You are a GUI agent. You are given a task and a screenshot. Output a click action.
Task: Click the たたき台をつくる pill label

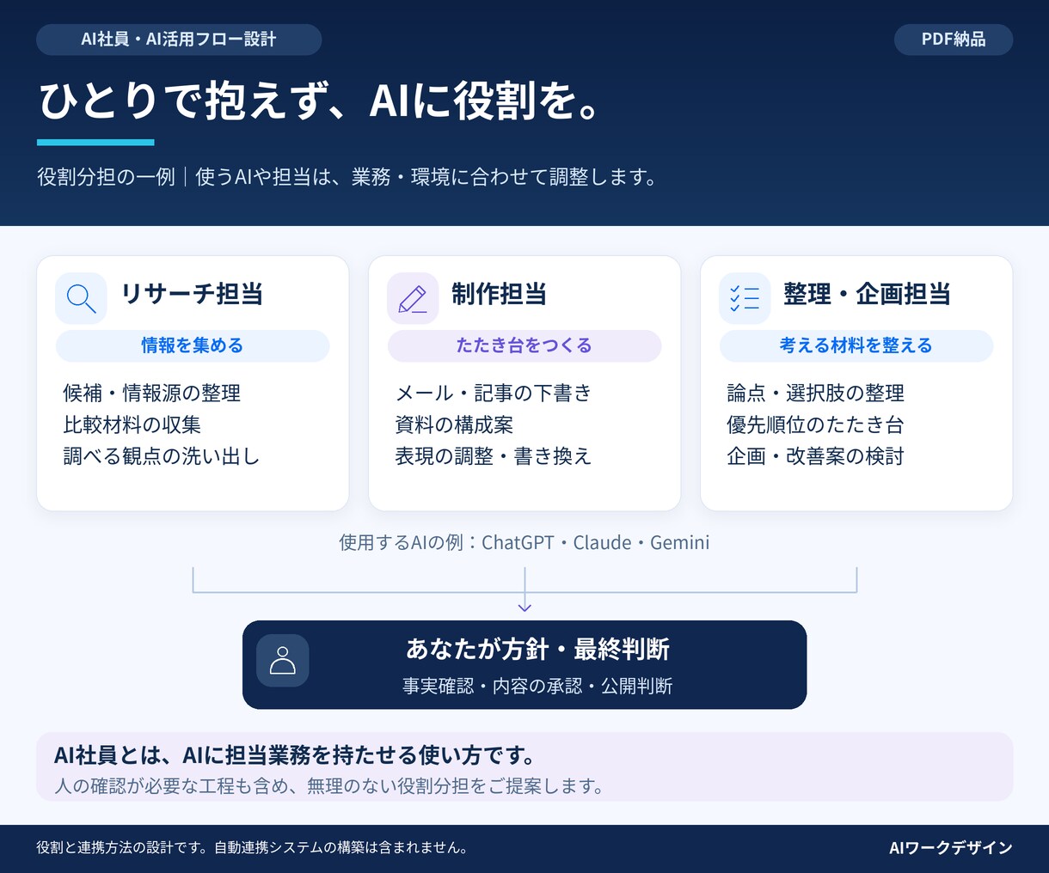(x=524, y=345)
